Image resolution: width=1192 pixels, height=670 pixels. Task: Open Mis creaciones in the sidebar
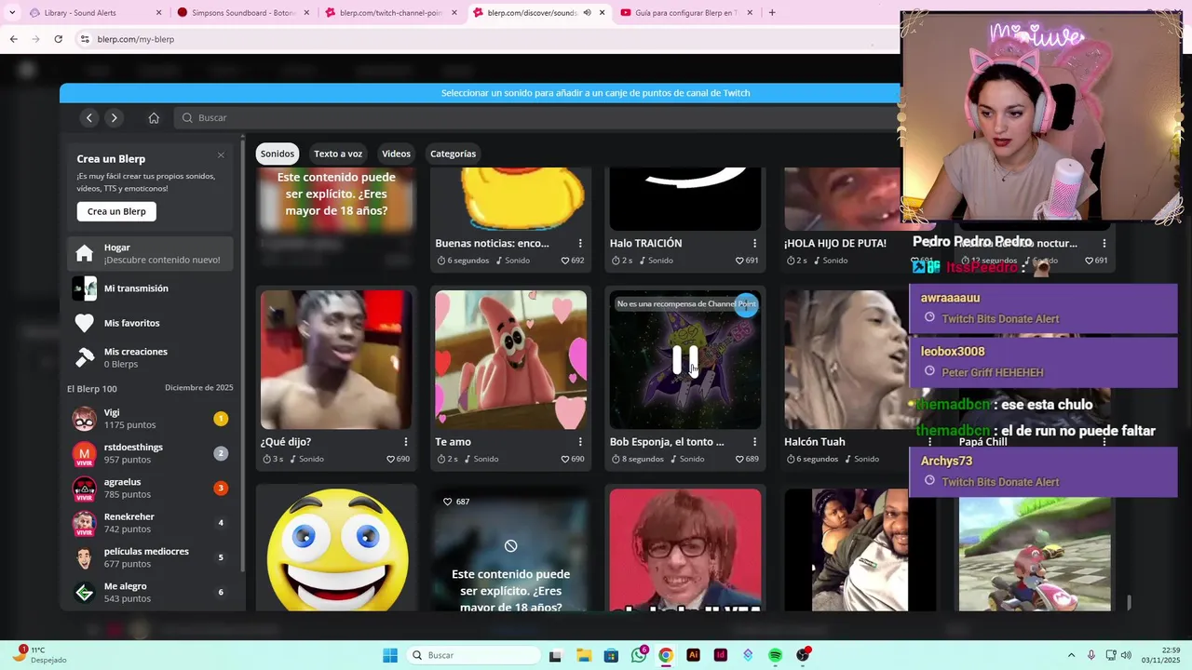click(x=150, y=357)
